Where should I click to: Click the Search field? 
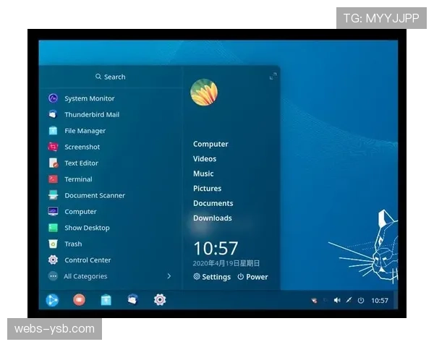(110, 77)
